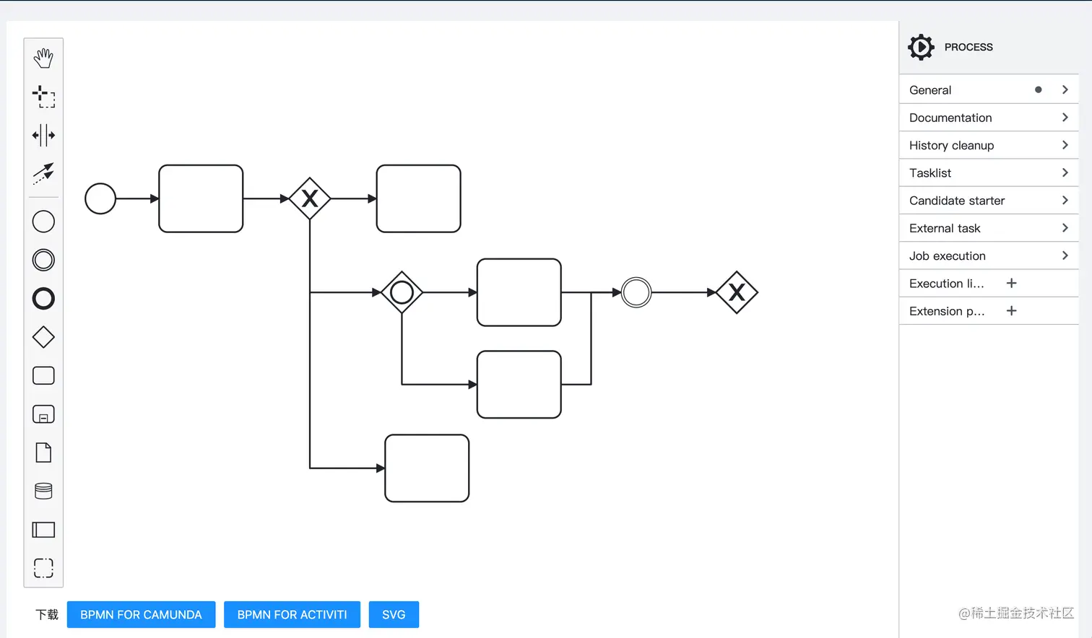Select the last exclusive gateway on right
Image resolution: width=1092 pixels, height=638 pixels.
(x=737, y=292)
